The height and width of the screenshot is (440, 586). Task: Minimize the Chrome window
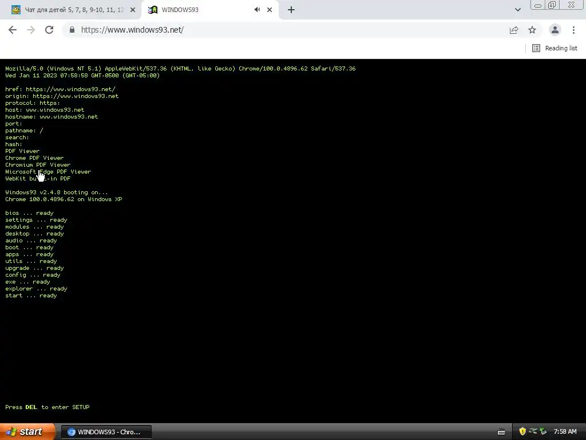[x=538, y=5]
